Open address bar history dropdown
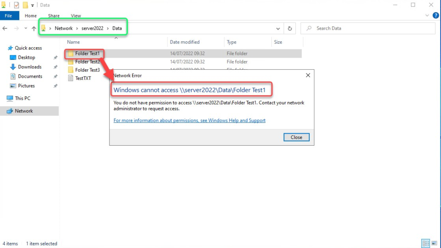This screenshot has height=248, width=441. pos(278,28)
